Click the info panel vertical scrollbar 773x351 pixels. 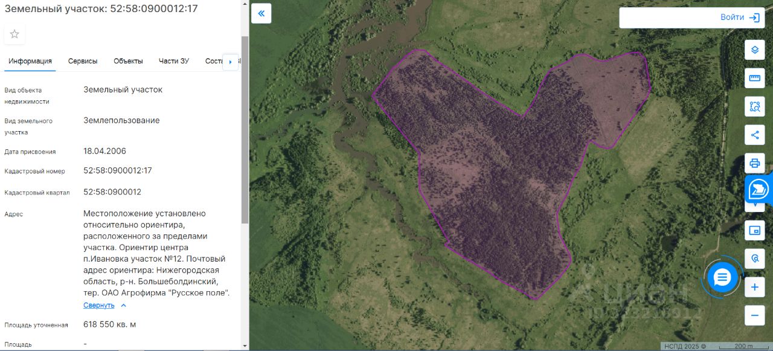pos(245,130)
